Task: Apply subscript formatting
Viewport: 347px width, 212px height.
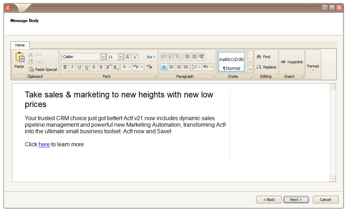Action: click(116, 67)
